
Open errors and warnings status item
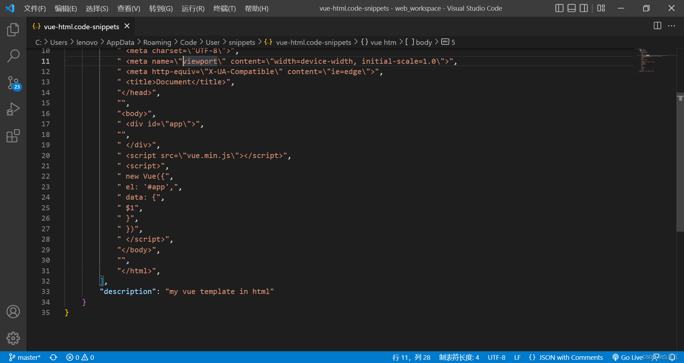point(80,357)
